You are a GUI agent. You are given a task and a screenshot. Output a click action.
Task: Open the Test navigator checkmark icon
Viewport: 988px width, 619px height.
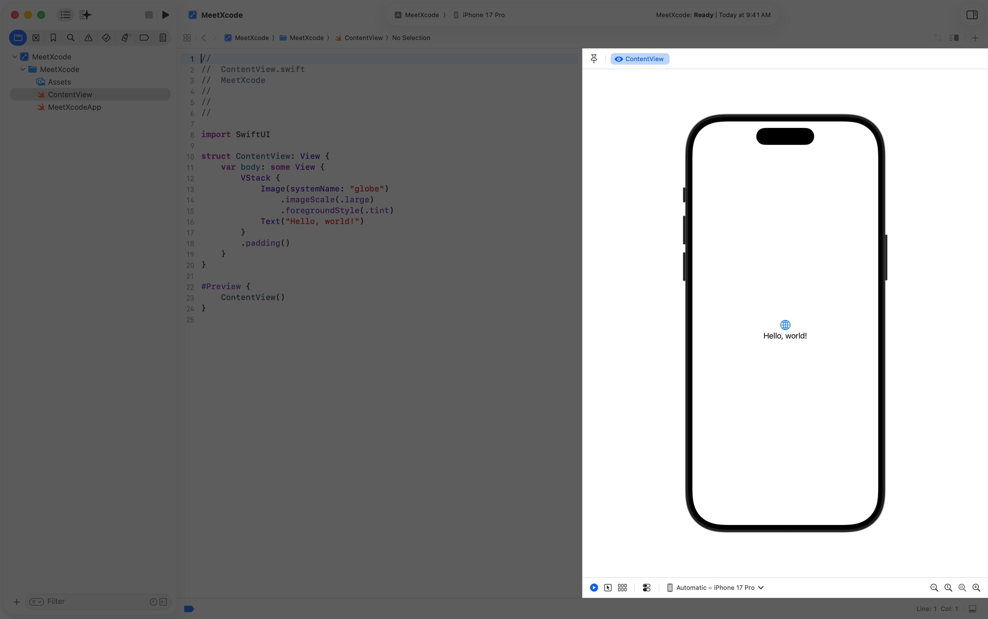(x=106, y=38)
